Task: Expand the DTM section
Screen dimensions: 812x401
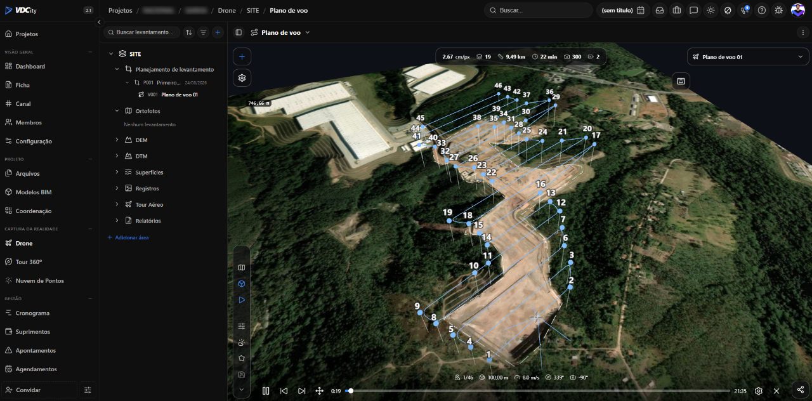Action: pos(117,156)
